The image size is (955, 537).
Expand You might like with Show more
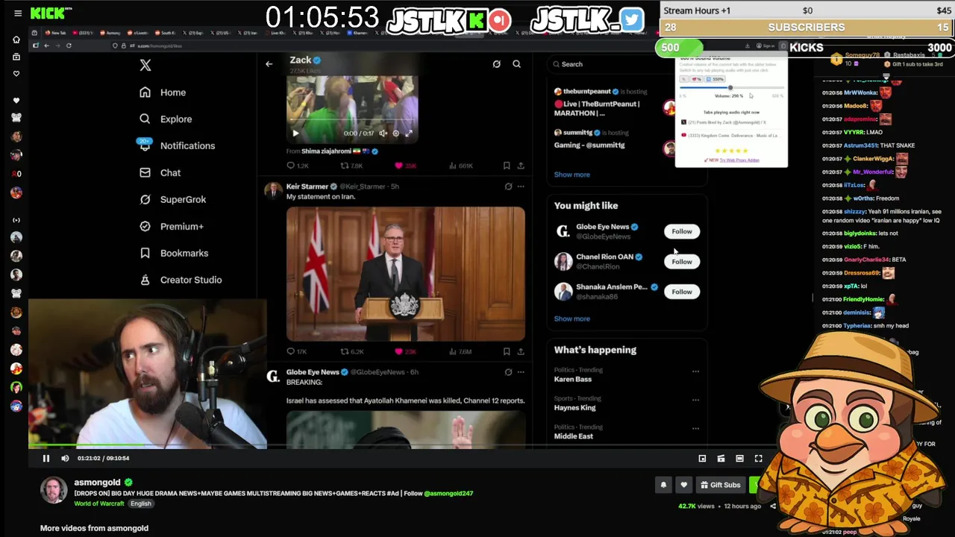572,318
